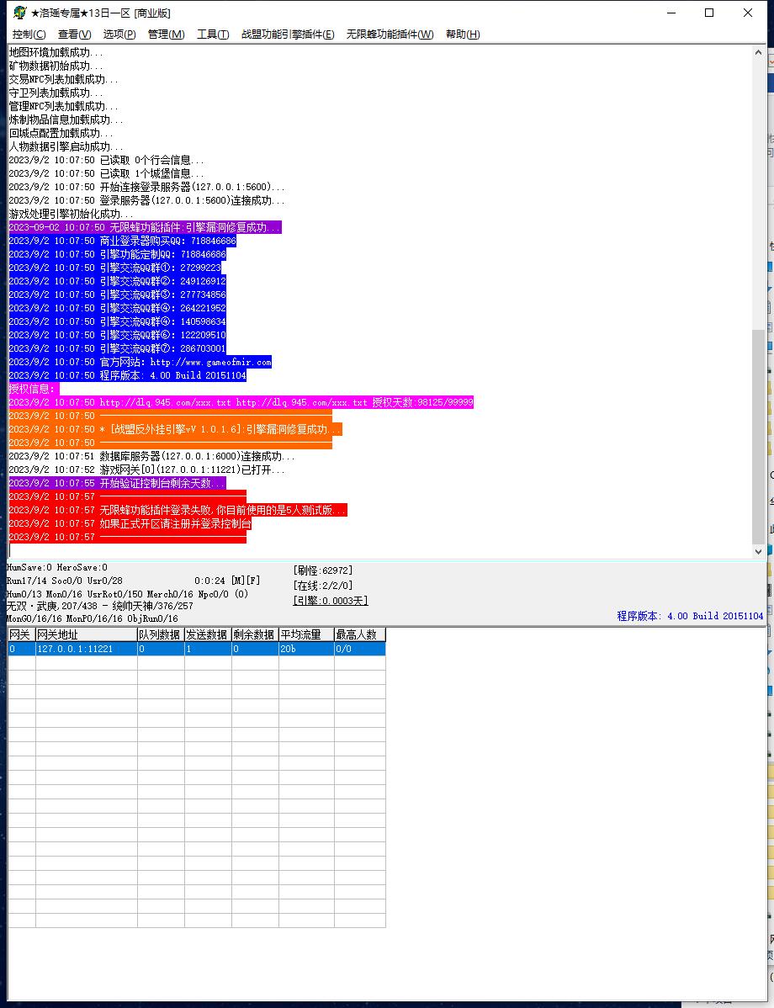Click the 登录服务器(127.0.0.1:5600)连接成功 line
This screenshot has width=774, height=1008.
tap(146, 200)
